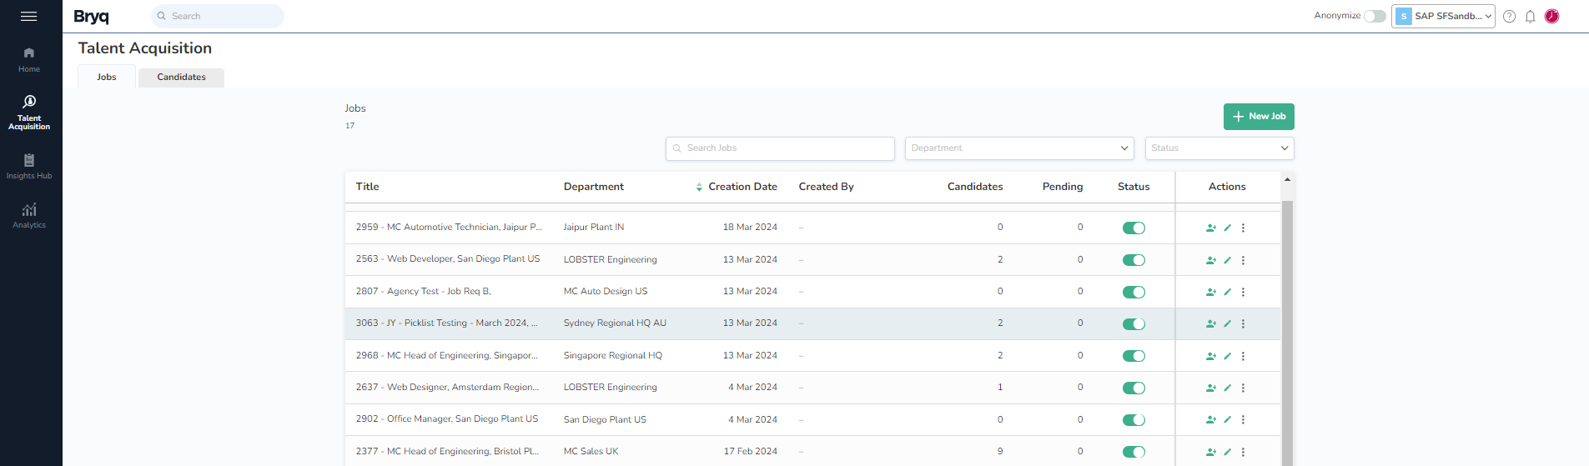Open the MC Head of Engineering, Singapore job
The image size is (1589, 466).
446,356
